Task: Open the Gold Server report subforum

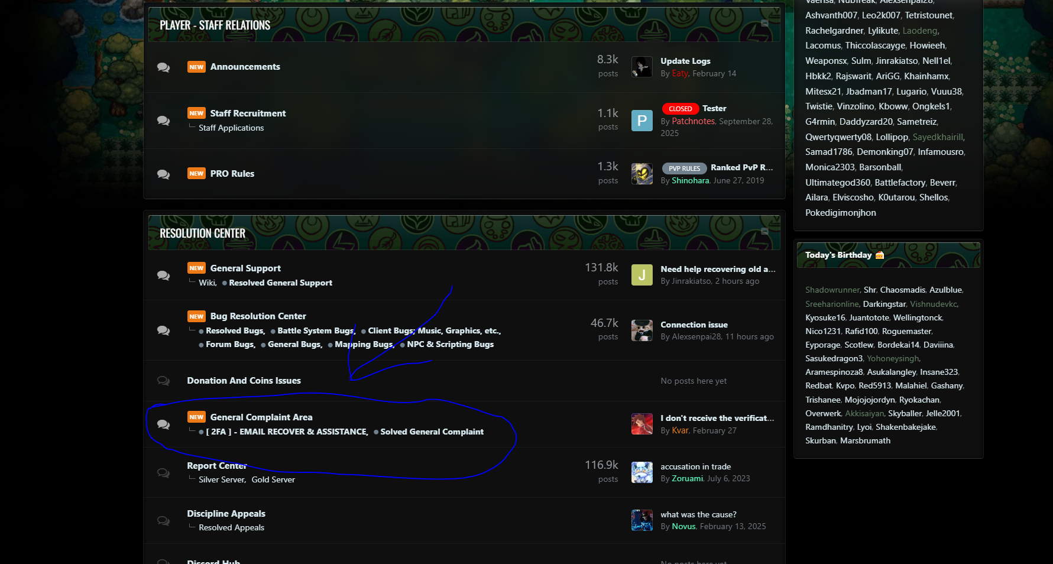Action: pyautogui.click(x=273, y=479)
